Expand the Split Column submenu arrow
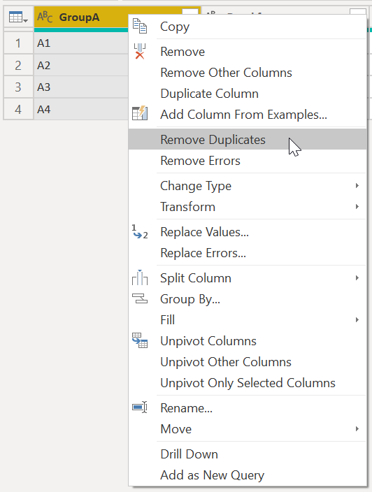 click(x=357, y=277)
